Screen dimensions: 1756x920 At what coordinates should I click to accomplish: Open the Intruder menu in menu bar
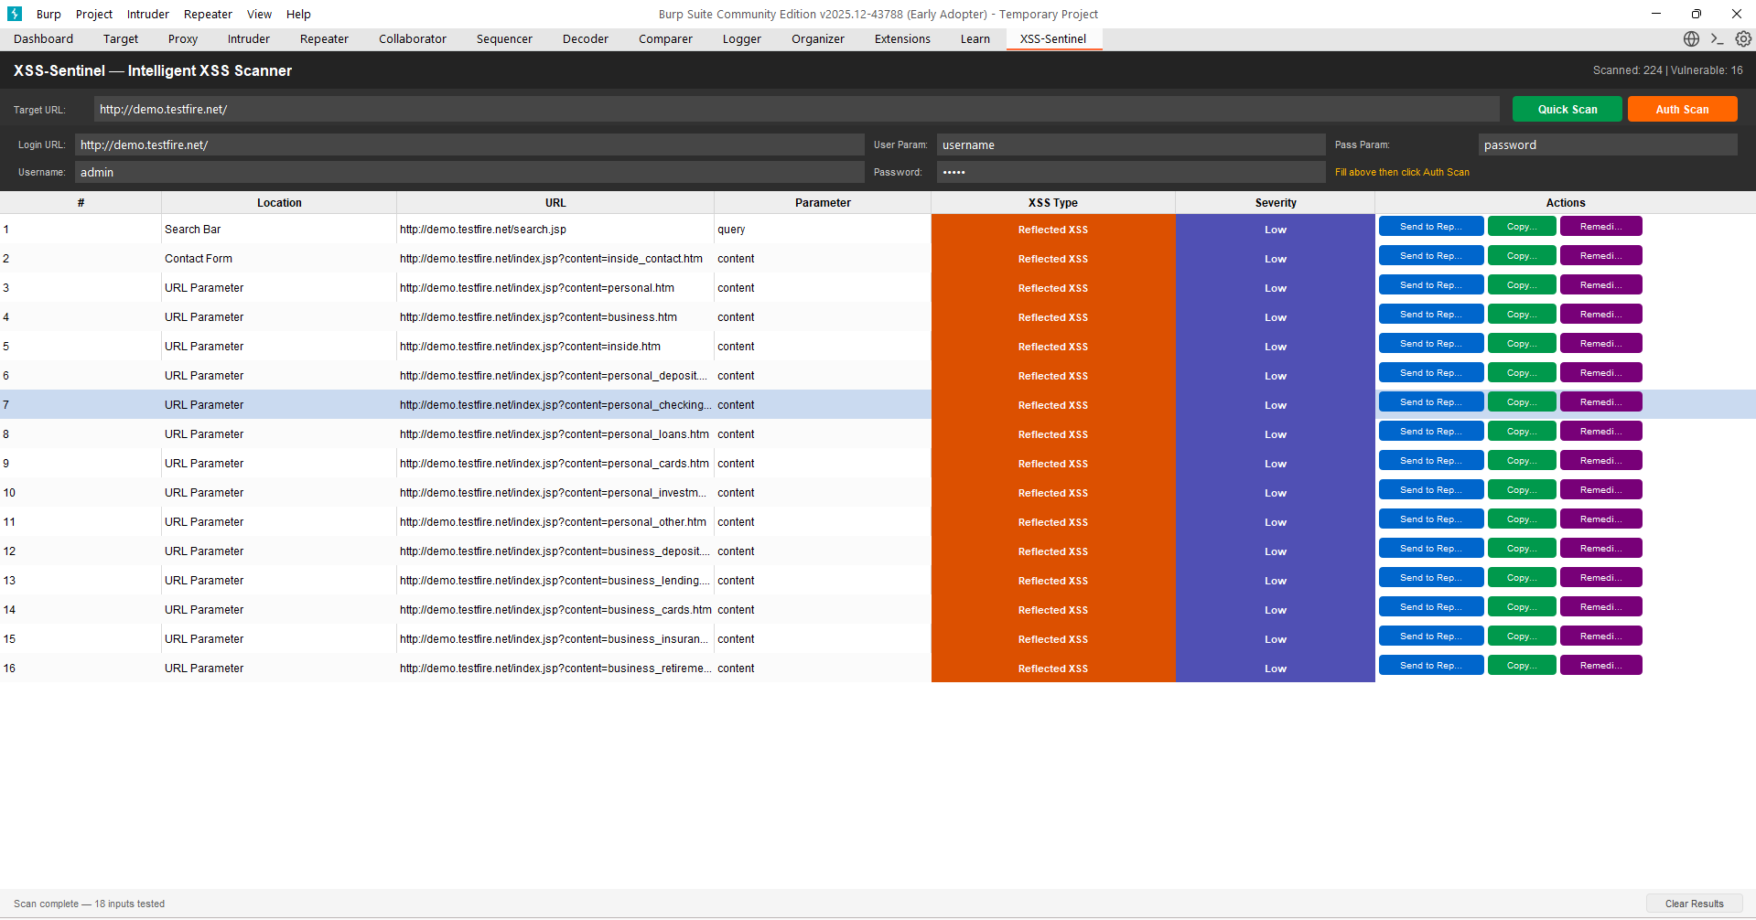tap(148, 14)
